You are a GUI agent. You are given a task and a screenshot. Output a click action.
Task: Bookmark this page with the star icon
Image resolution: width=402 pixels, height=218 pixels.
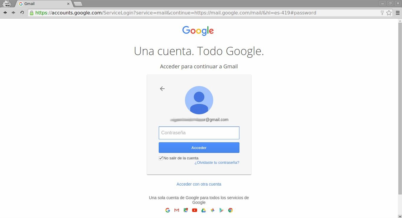389,13
